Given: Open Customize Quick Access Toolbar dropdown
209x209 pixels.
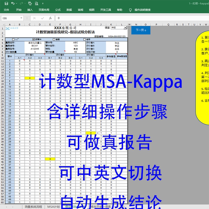Looking at the screenshot, I should [43, 3].
